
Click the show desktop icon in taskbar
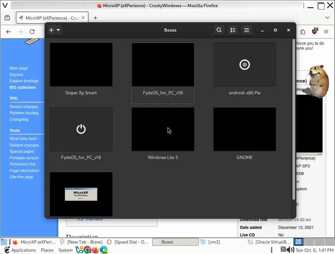coord(4,242)
